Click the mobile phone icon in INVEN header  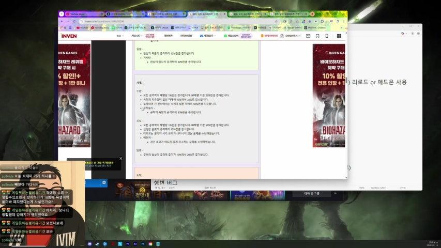tap(327, 36)
